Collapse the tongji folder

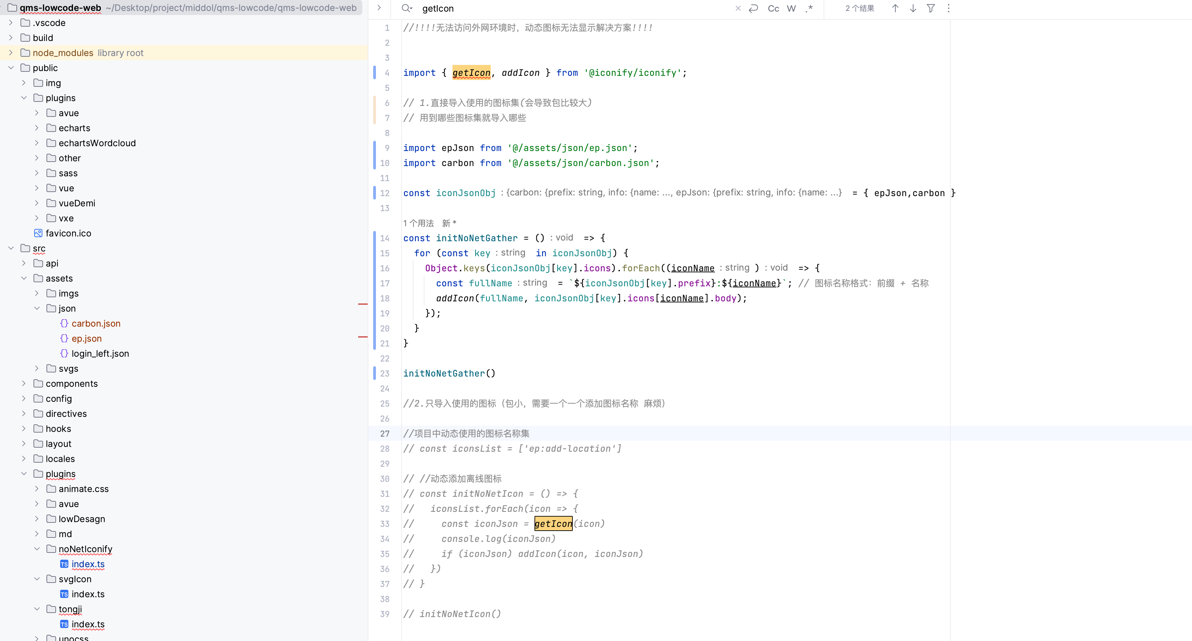tap(37, 610)
